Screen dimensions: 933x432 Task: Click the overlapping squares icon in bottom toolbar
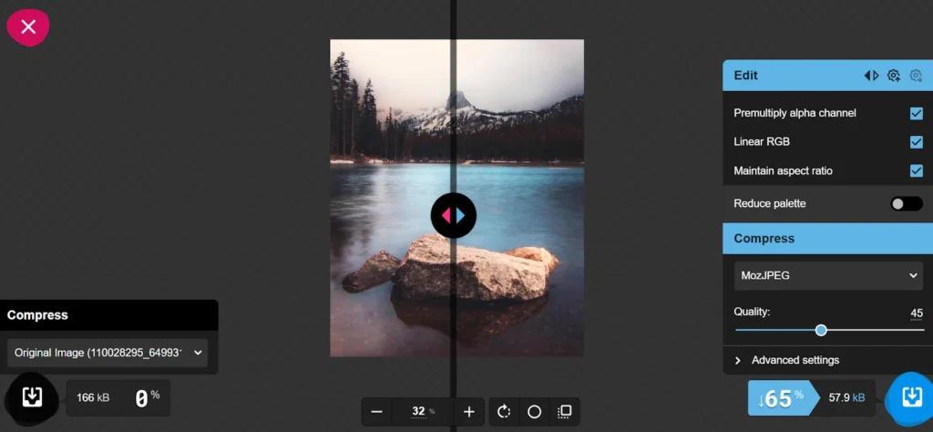pos(565,412)
